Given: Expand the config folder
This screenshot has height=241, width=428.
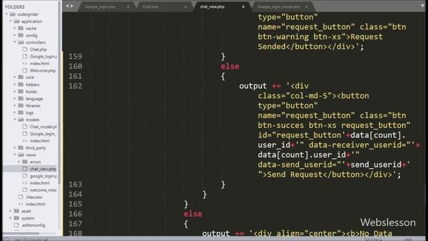Looking at the screenshot, I should (15, 35).
